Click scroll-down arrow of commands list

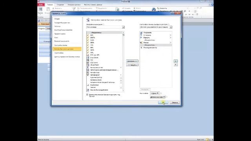click(123, 90)
